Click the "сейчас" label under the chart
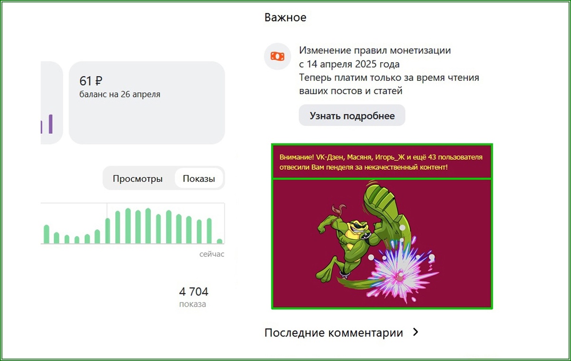 tap(211, 254)
